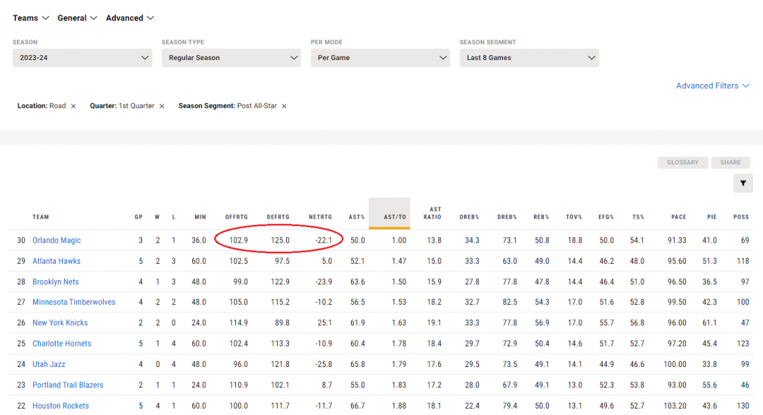Sort table by NETRTG column header

(x=320, y=217)
